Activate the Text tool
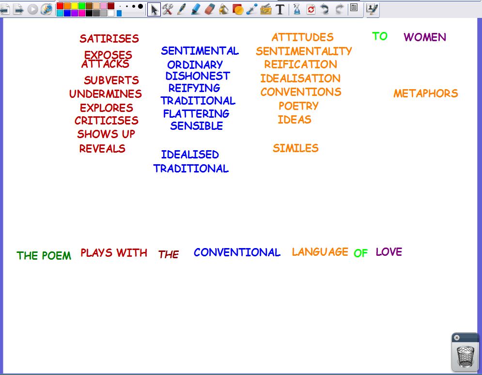The width and height of the screenshot is (482, 375). pos(280,9)
